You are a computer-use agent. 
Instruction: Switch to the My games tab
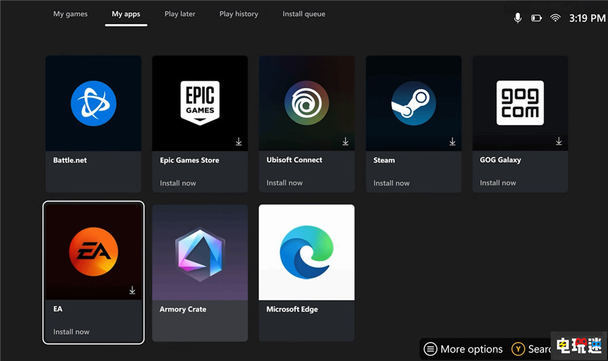click(x=71, y=13)
